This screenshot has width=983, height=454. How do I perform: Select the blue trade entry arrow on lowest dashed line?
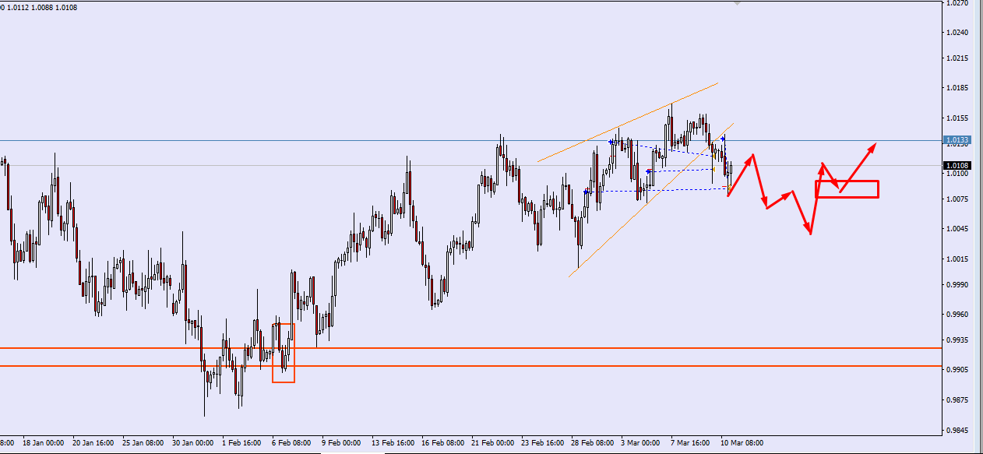587,192
